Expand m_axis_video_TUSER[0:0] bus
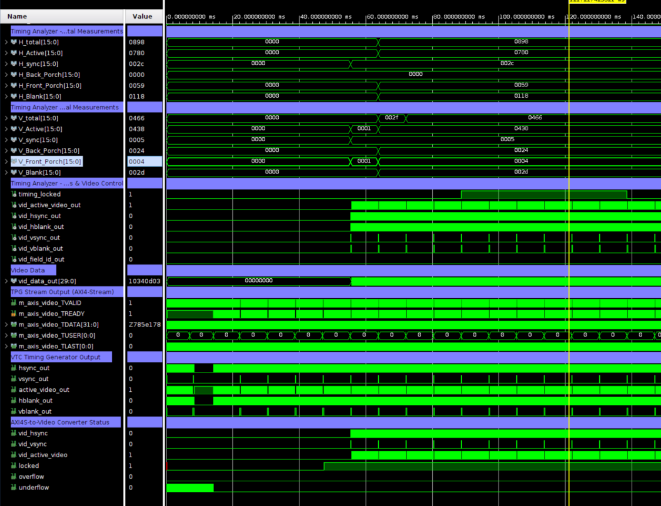This screenshot has height=506, width=661. coord(6,335)
